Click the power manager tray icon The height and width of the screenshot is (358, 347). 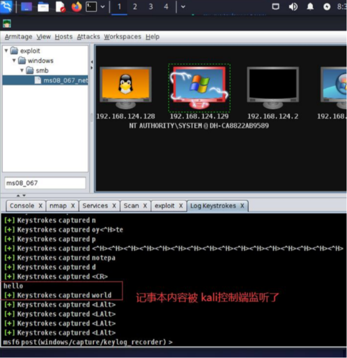point(327,7)
